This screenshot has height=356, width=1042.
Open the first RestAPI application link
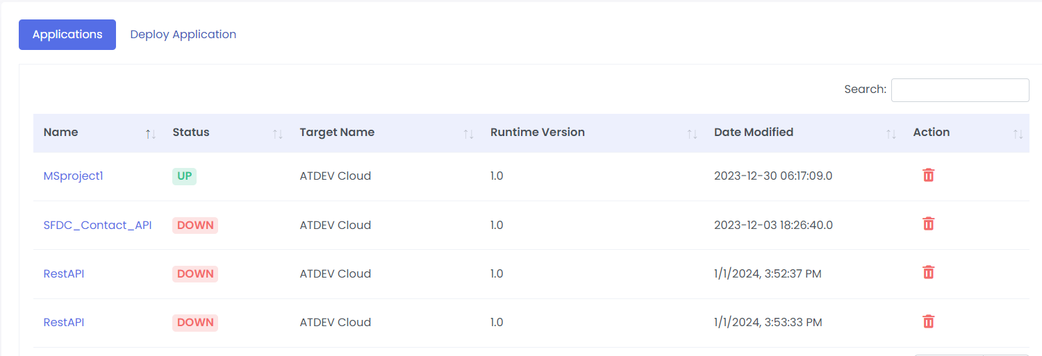(64, 273)
